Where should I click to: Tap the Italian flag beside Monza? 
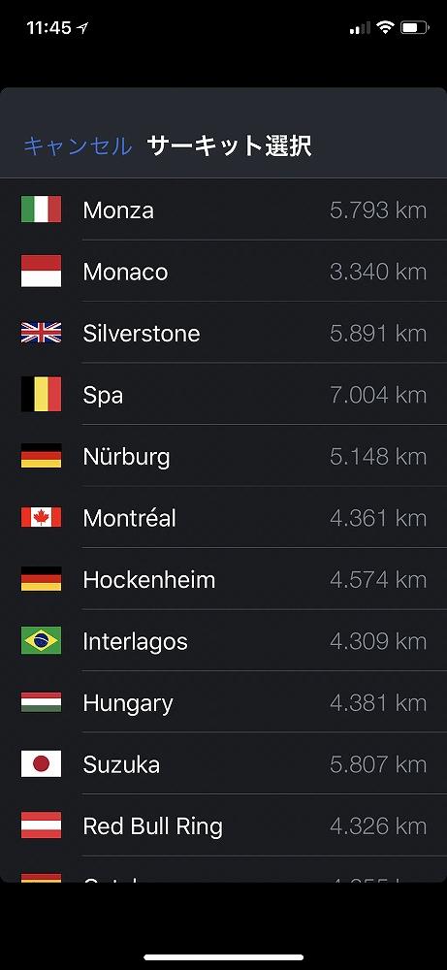pyautogui.click(x=41, y=210)
